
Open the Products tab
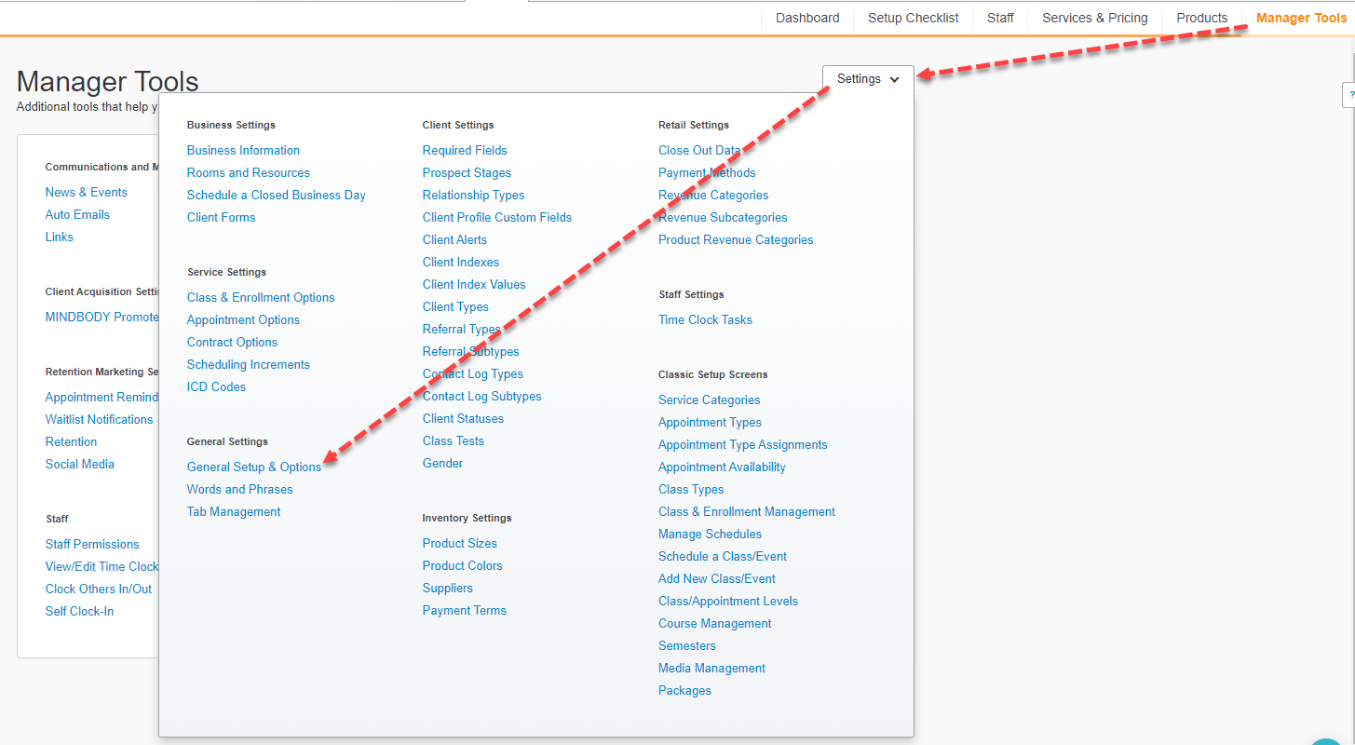point(1201,18)
